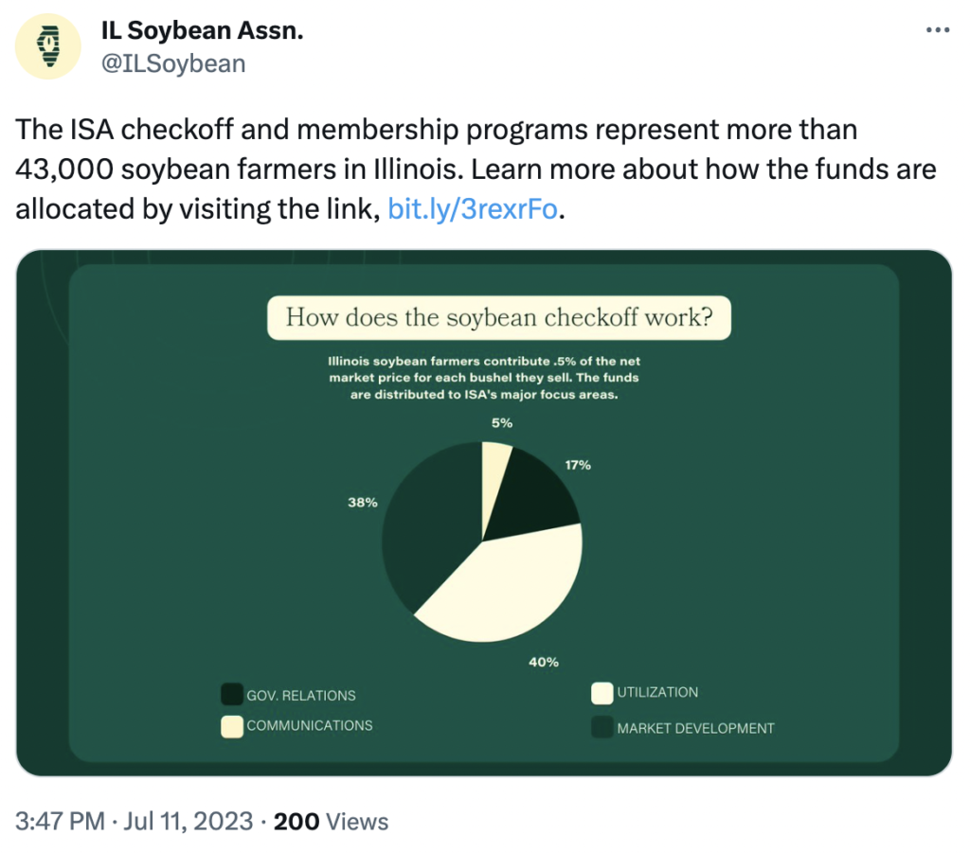Click the Utilization legend swatch
The image size is (970, 853).
[602, 693]
